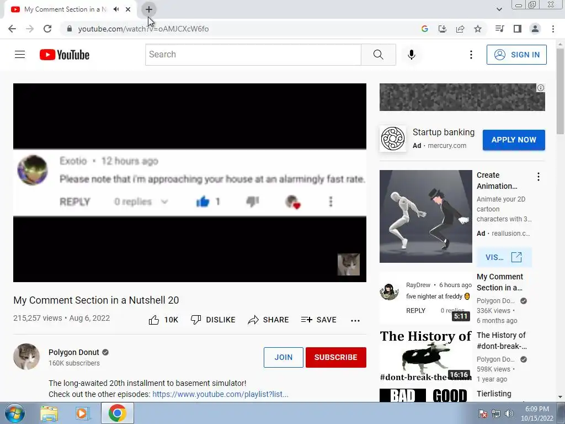Image resolution: width=565 pixels, height=424 pixels.
Task: Open the 5:11 Comment Section video thumbnail
Action: (x=425, y=299)
